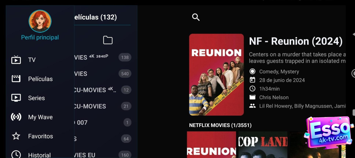
Task: Select the 4K 3840P movies category with 138 items
Action: [x=103, y=57]
